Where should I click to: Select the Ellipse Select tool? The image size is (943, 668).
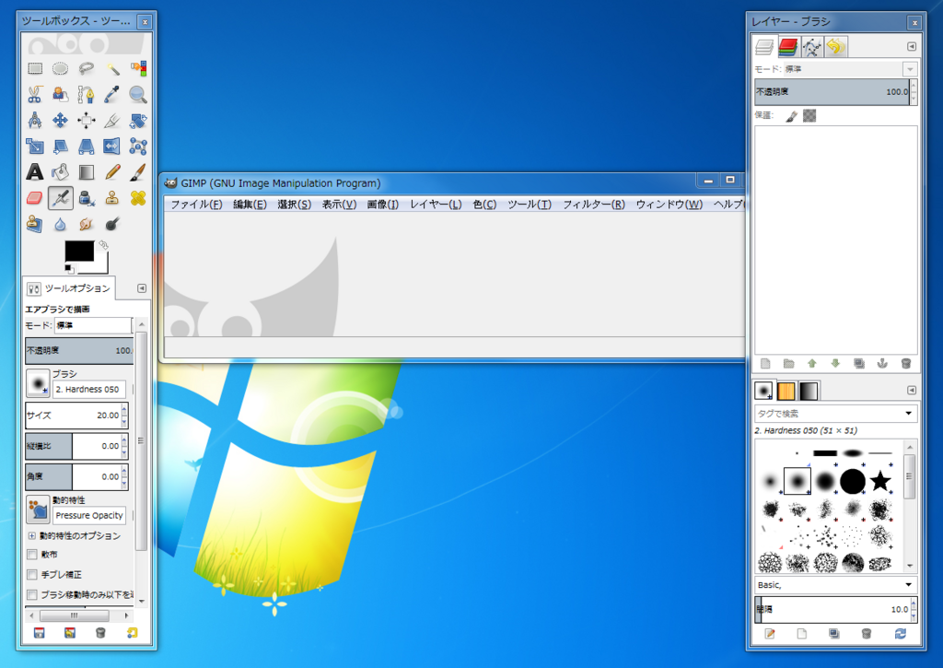(x=60, y=68)
